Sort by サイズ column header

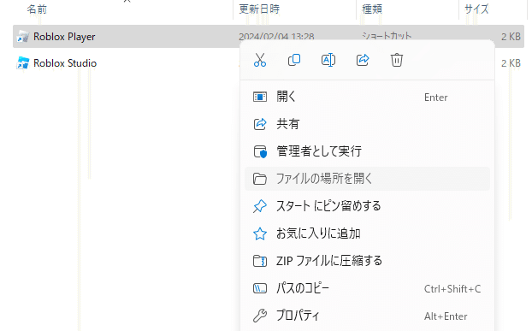click(476, 9)
